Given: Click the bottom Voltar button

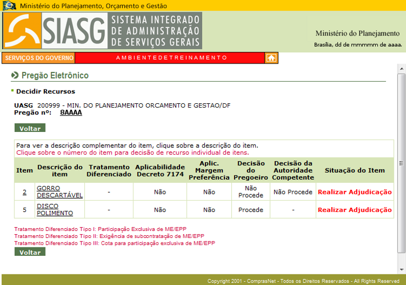Looking at the screenshot, I should pyautogui.click(x=30, y=252).
